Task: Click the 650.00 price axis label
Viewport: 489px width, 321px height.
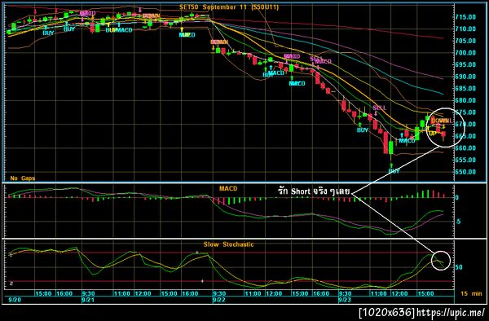Action: coord(465,172)
